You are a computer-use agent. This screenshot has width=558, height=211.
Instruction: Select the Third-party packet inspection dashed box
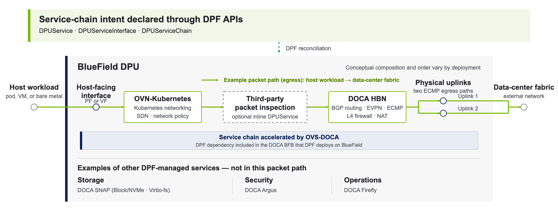(x=265, y=107)
